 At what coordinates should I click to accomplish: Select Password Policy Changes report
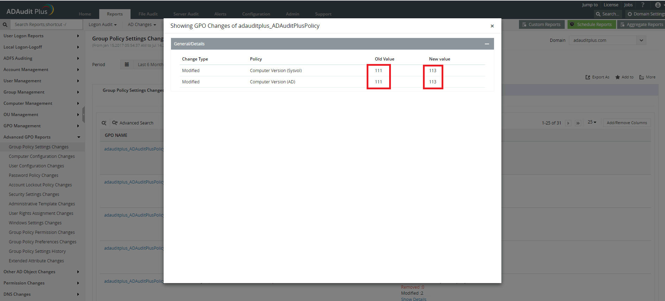[34, 175]
